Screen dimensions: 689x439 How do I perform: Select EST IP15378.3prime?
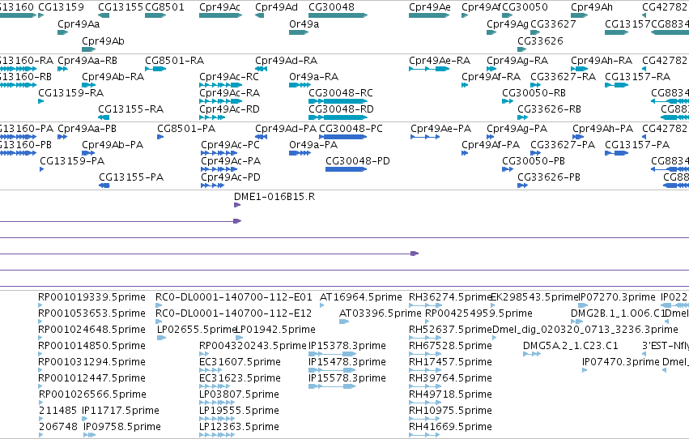(333, 354)
